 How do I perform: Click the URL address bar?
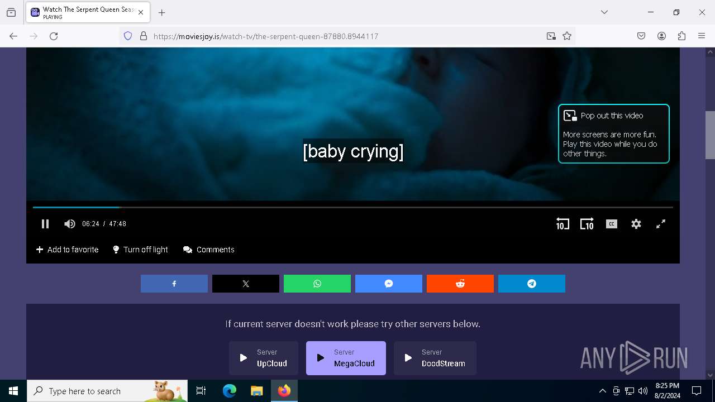[346, 36]
